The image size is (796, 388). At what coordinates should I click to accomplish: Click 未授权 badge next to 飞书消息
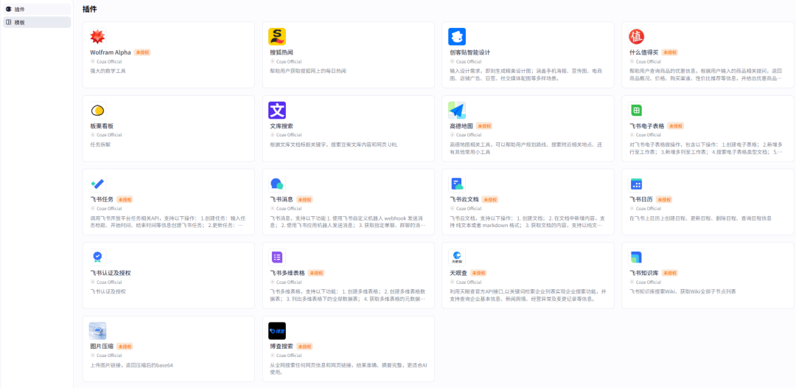(x=304, y=200)
